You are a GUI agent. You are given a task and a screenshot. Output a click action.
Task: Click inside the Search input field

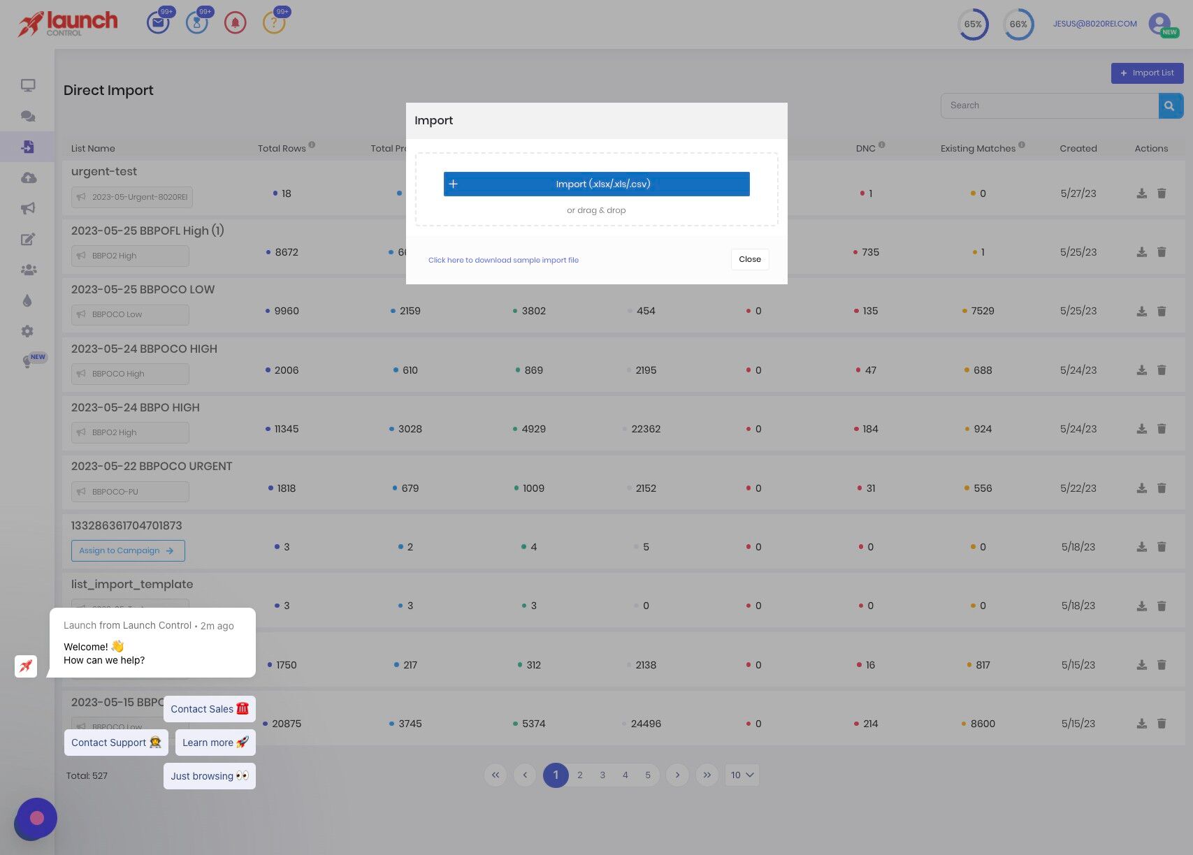[1041, 105]
